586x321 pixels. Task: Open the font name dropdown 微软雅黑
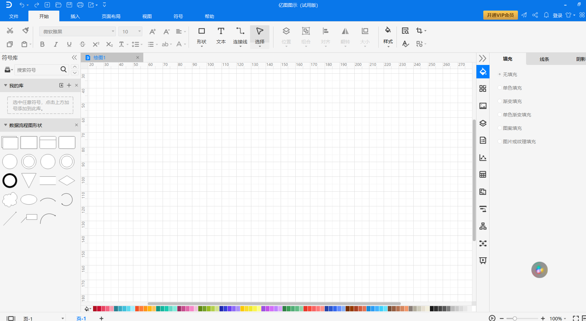pos(77,32)
